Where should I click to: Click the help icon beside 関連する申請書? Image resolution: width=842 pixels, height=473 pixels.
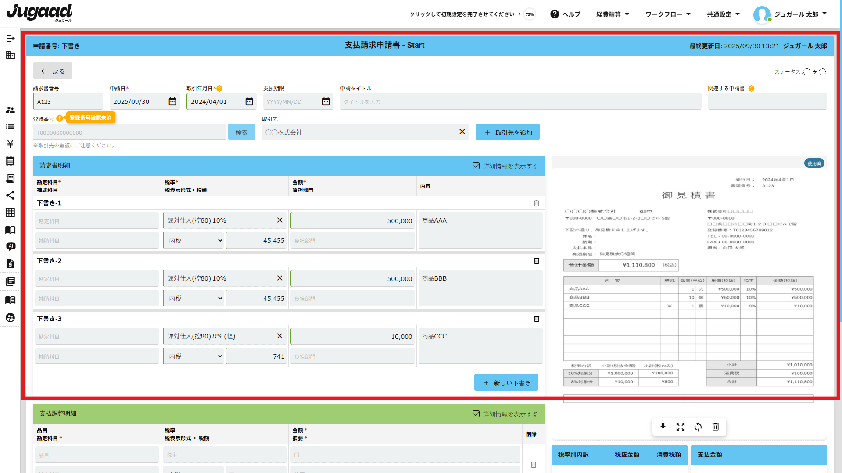tap(751, 89)
